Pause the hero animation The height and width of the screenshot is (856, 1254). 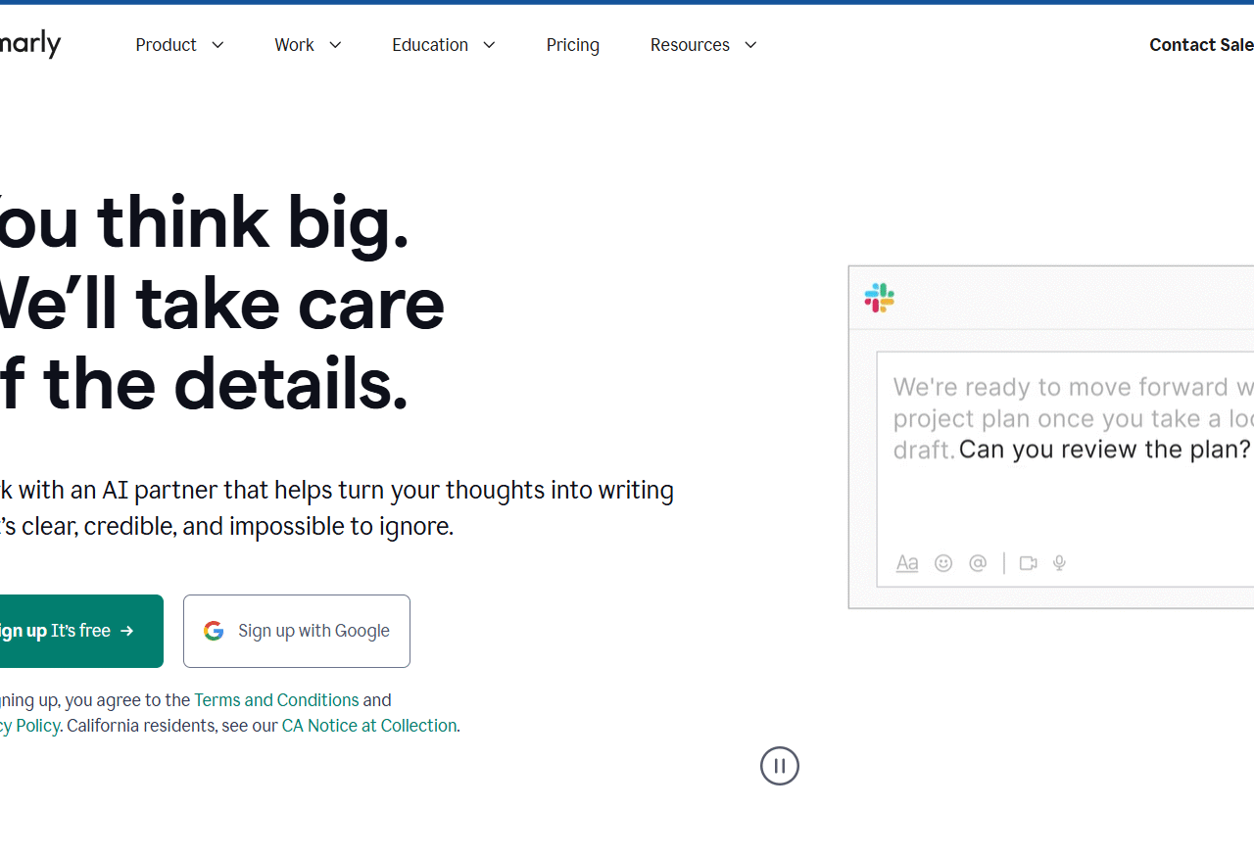coord(779,766)
